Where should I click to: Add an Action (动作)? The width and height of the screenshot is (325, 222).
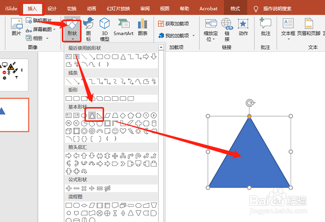[243, 27]
